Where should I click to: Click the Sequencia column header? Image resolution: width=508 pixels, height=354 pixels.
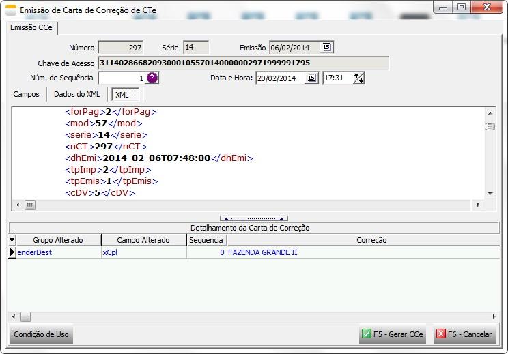coord(206,240)
